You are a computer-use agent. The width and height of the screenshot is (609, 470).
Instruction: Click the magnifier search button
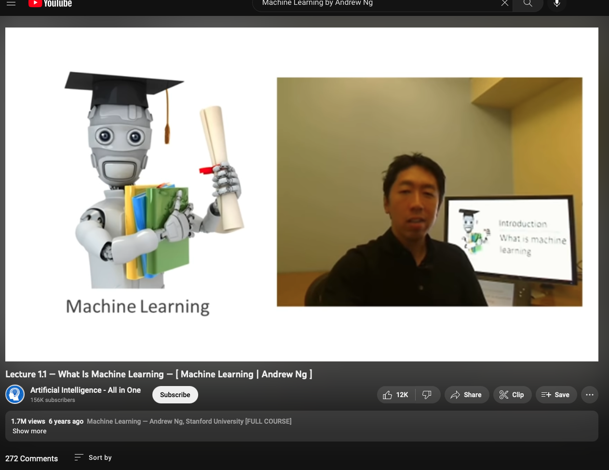tap(528, 3)
